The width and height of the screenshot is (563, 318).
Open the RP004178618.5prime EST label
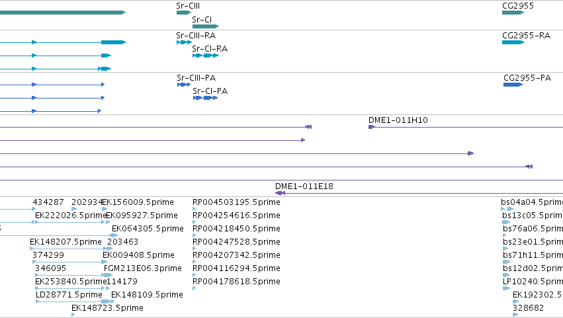[x=236, y=282]
